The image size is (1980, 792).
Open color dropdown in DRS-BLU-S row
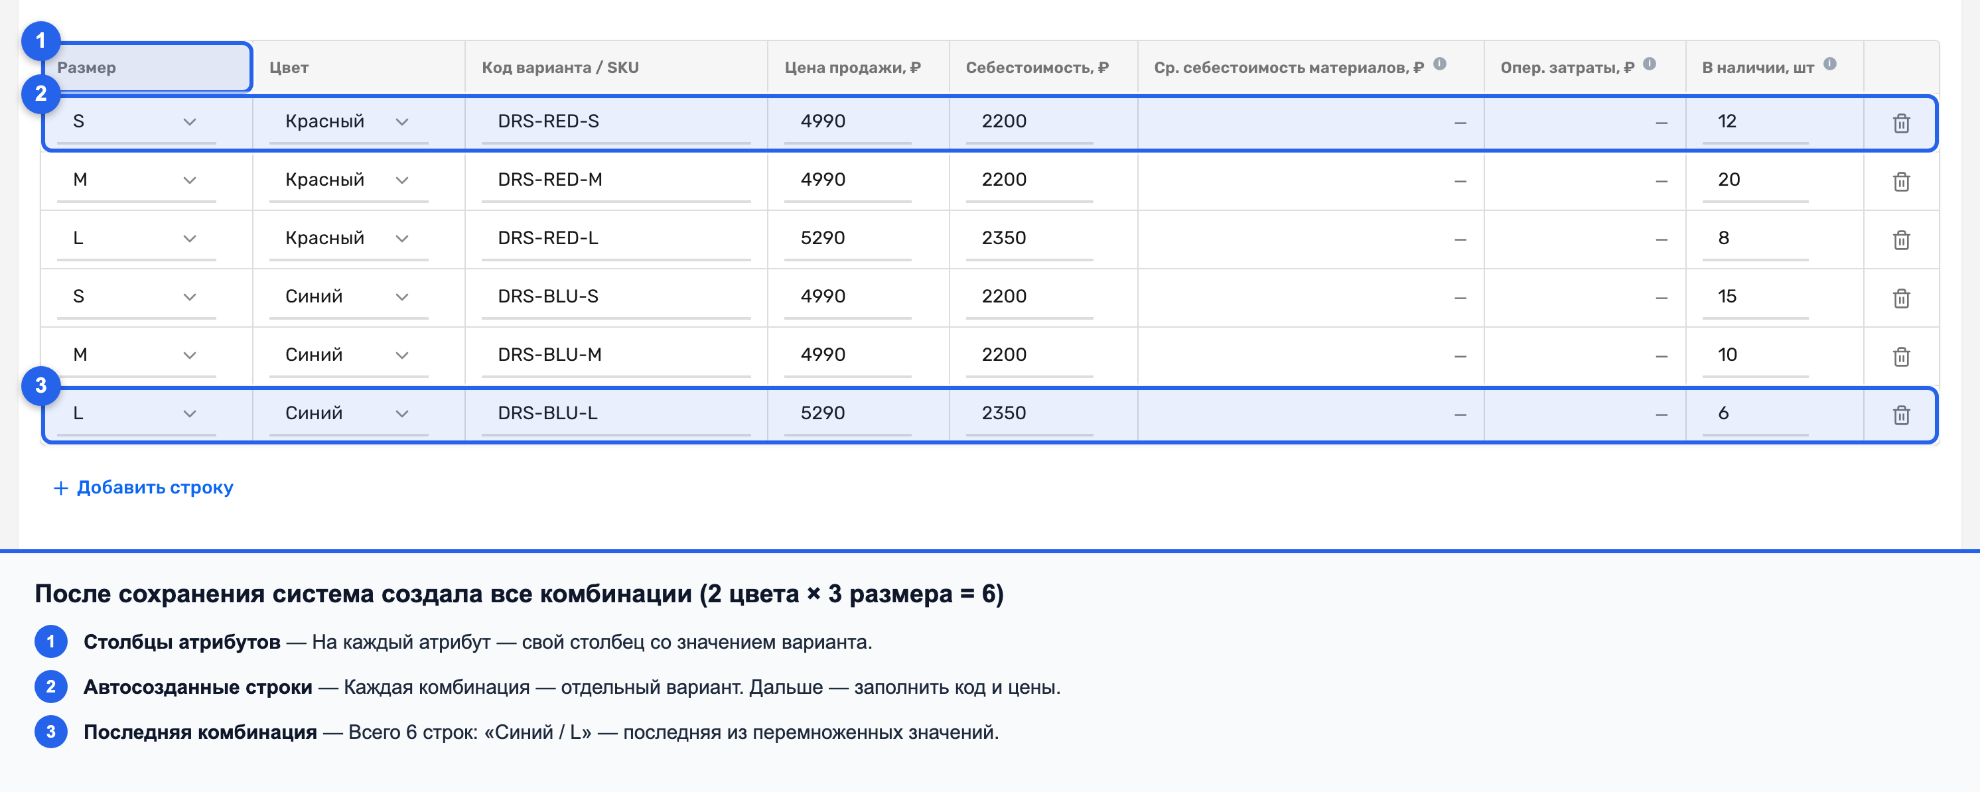[x=348, y=297]
